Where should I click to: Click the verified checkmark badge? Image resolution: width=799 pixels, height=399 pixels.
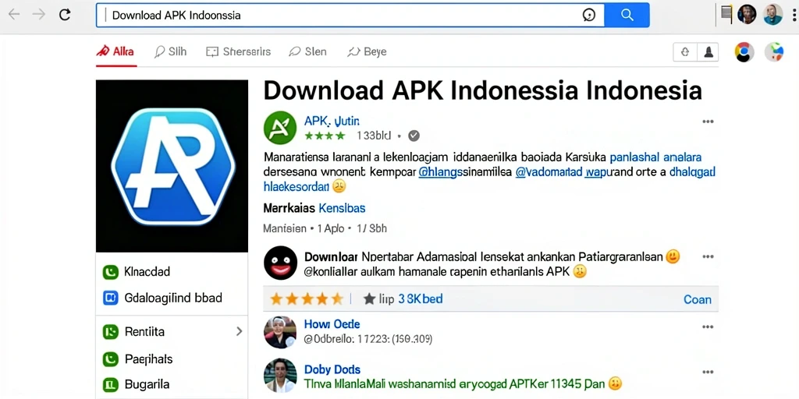(414, 136)
